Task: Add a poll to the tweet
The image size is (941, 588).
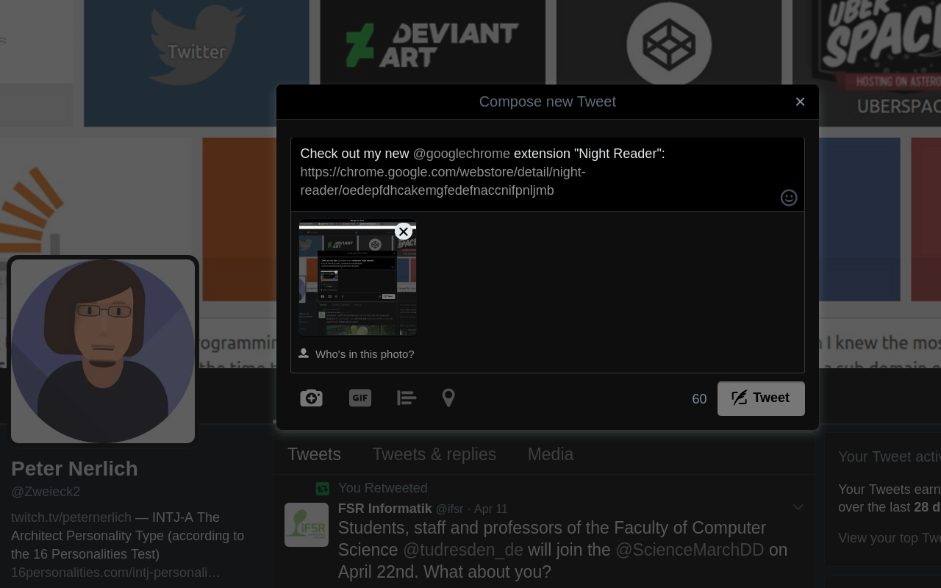Action: (x=407, y=398)
